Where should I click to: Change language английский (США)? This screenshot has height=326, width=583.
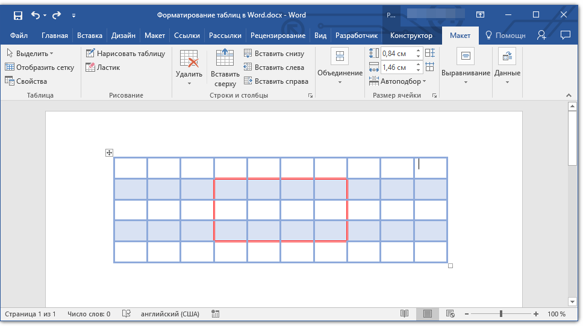coord(170,314)
